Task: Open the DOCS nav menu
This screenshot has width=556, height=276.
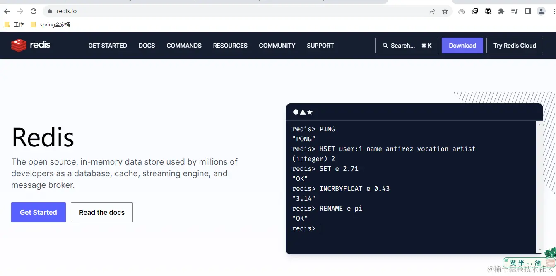Action: [x=147, y=46]
